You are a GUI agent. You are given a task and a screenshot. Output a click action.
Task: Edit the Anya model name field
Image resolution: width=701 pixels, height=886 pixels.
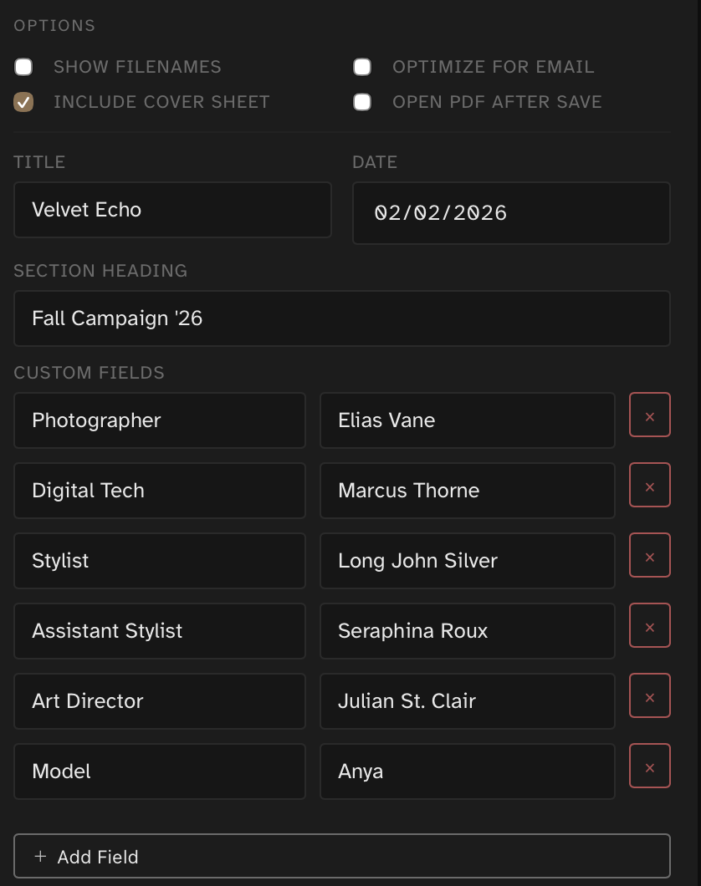point(467,771)
